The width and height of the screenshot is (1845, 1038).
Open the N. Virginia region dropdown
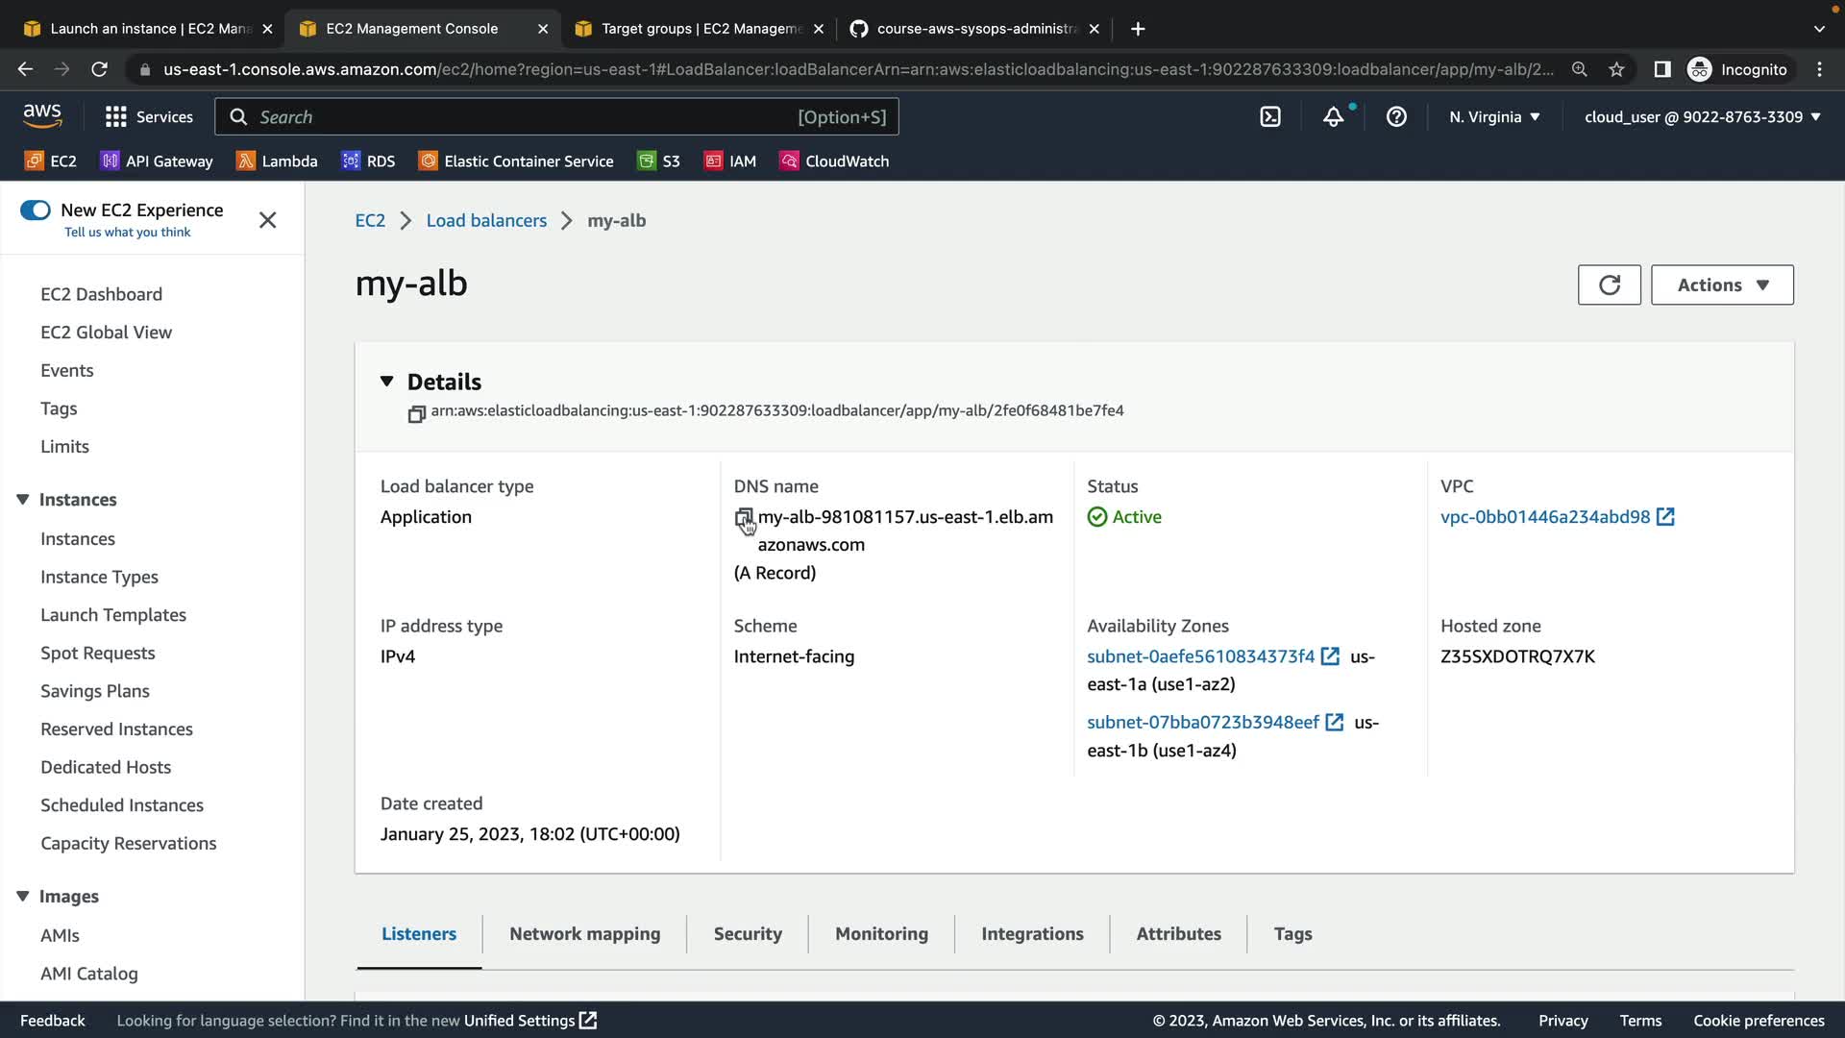coord(1494,117)
